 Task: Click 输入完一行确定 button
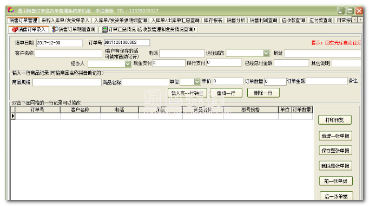pyautogui.click(x=187, y=93)
